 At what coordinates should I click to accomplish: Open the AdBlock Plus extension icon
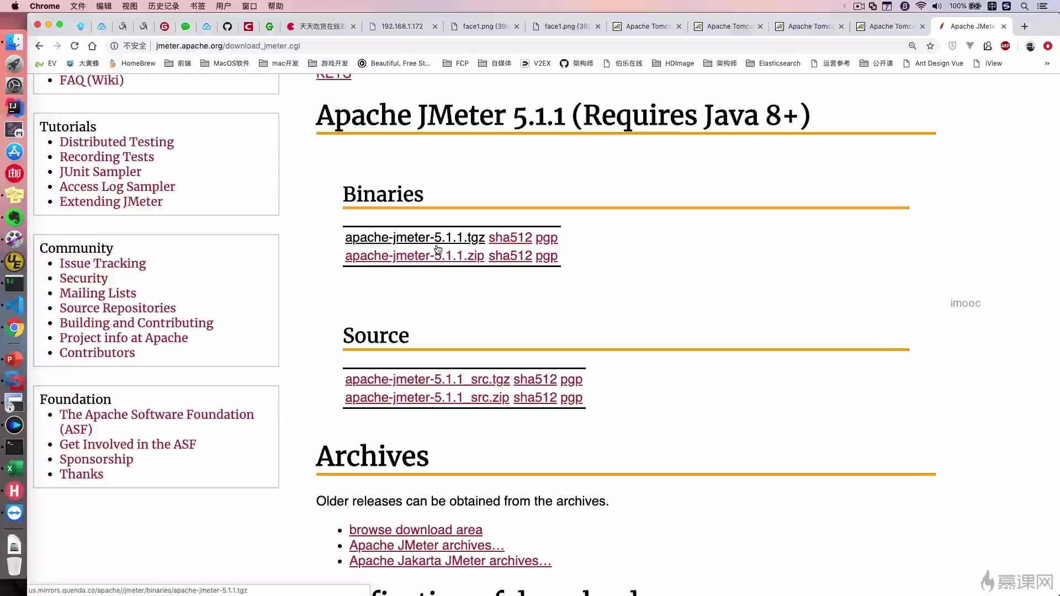(1005, 46)
